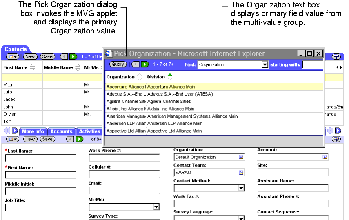349x220 pixels.
Task: Click the Last Name input field
Action: coord(40,158)
